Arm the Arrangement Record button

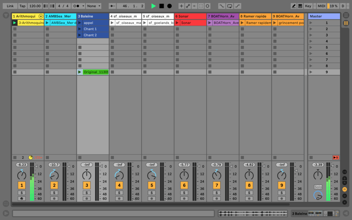tap(169, 6)
